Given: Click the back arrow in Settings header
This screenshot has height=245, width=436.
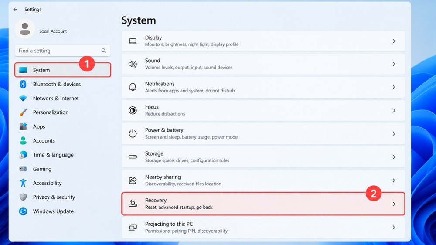Looking at the screenshot, I should tap(15, 10).
